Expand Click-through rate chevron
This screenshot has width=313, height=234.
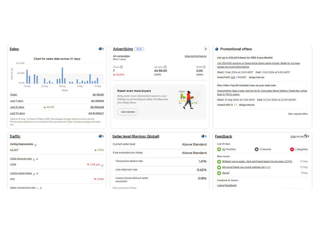pyautogui.click(x=37, y=159)
